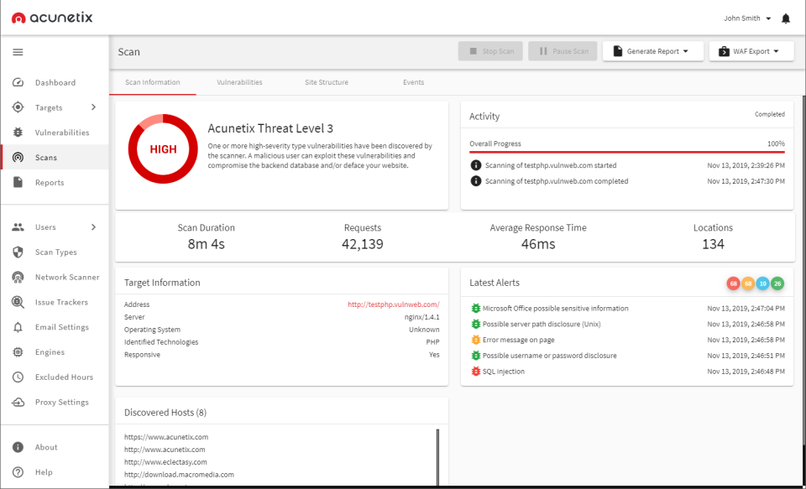Open Microsoft Office possible sensitive information alert
Image resolution: width=806 pixels, height=489 pixels.
pyautogui.click(x=555, y=309)
